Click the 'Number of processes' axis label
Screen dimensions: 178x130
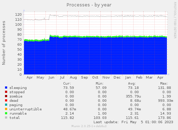click(4, 43)
